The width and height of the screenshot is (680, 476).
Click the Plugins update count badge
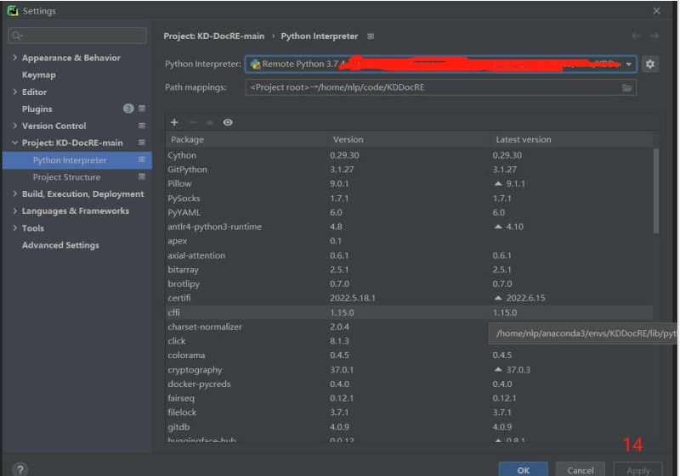coord(128,109)
